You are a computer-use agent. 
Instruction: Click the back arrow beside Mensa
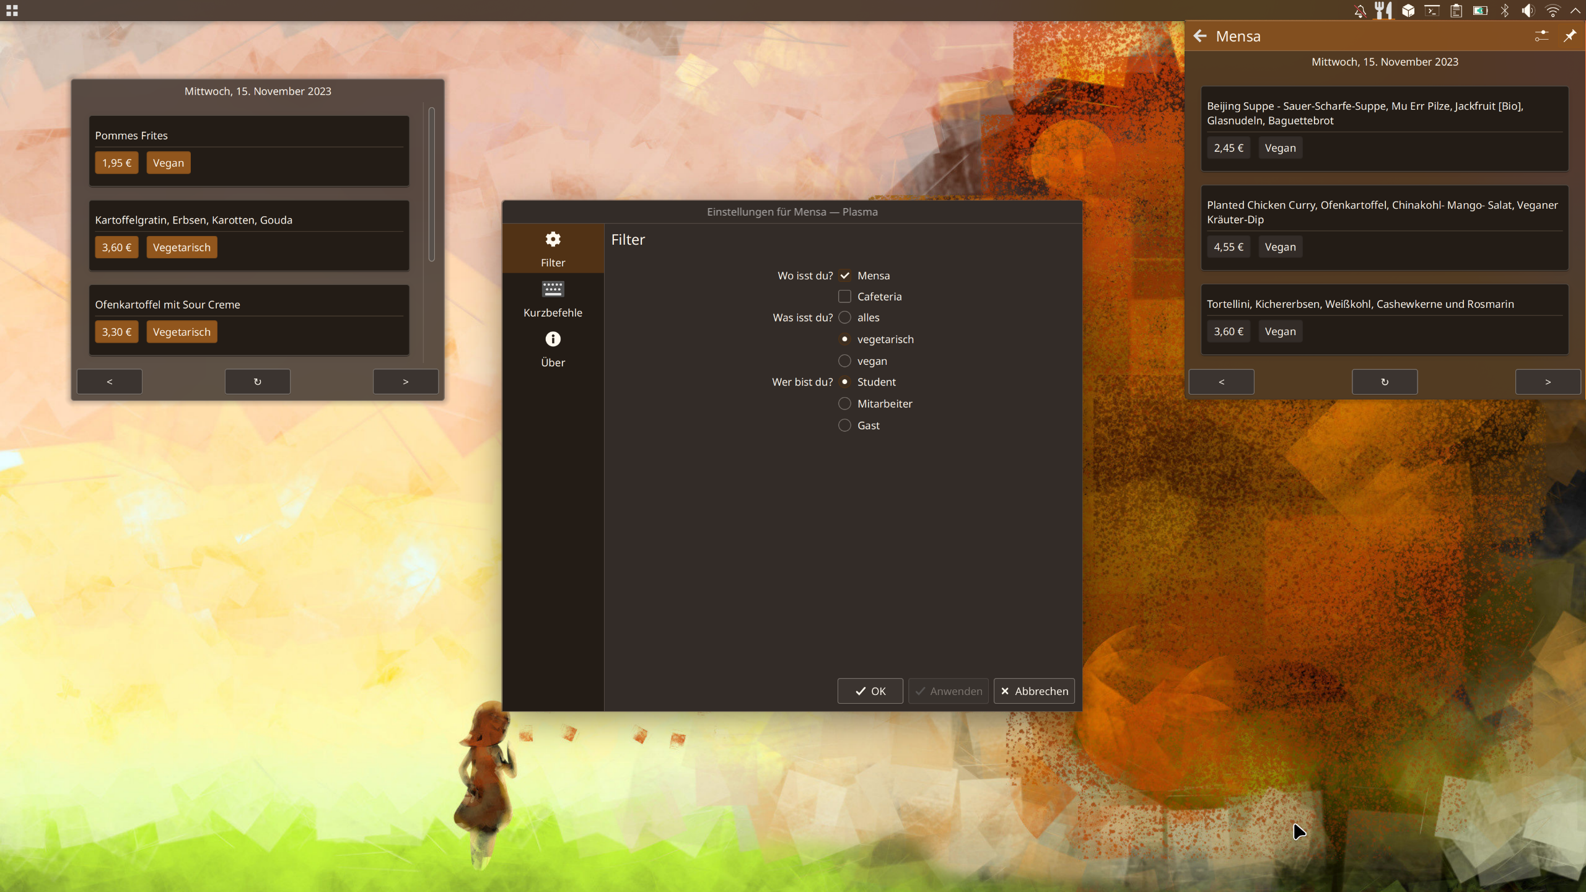(x=1200, y=36)
